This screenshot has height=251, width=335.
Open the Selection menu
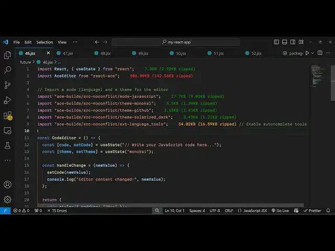point(44,42)
